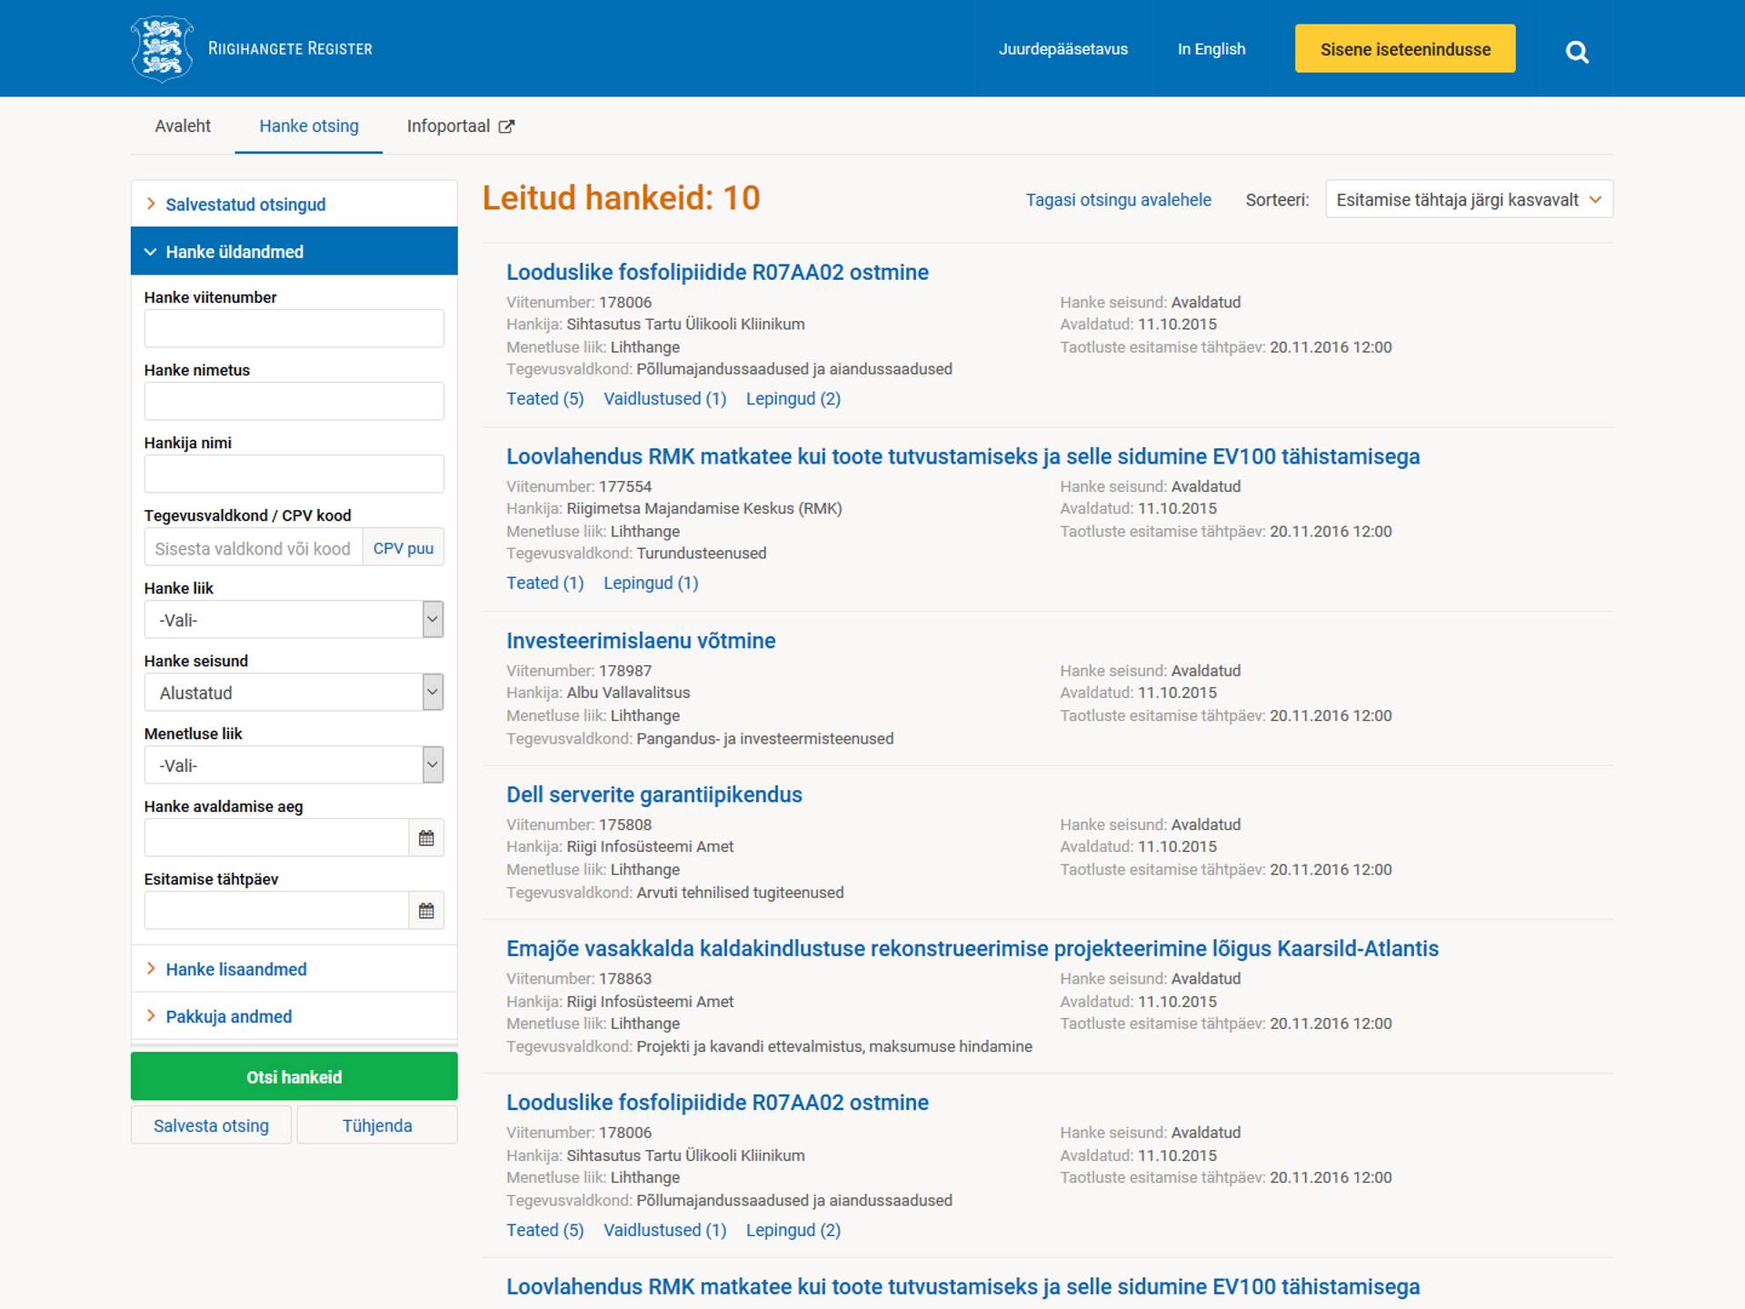The image size is (1745, 1309).
Task: Open calendar picker for Hanke avaldamise aeg
Action: [425, 838]
